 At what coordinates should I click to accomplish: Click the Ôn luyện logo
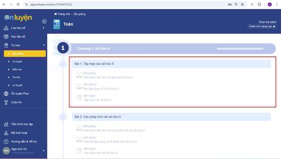click(x=18, y=18)
